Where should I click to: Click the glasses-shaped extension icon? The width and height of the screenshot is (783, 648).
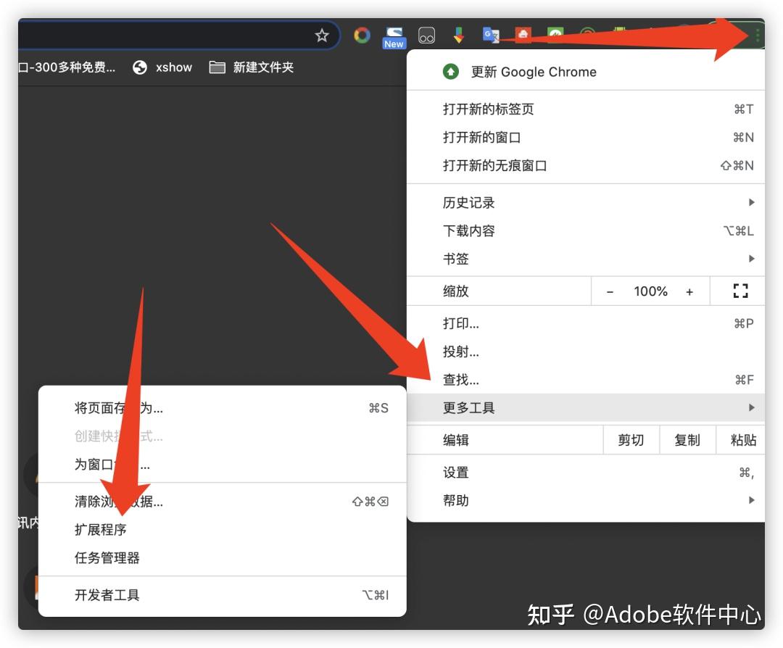tap(426, 36)
